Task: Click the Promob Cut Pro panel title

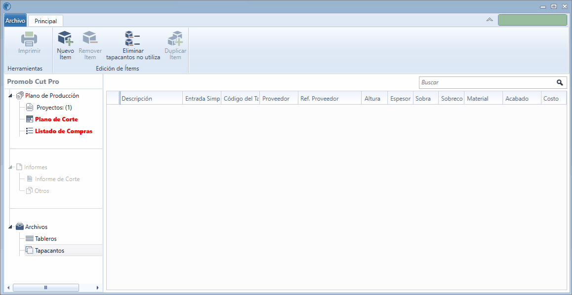Action: (x=33, y=81)
